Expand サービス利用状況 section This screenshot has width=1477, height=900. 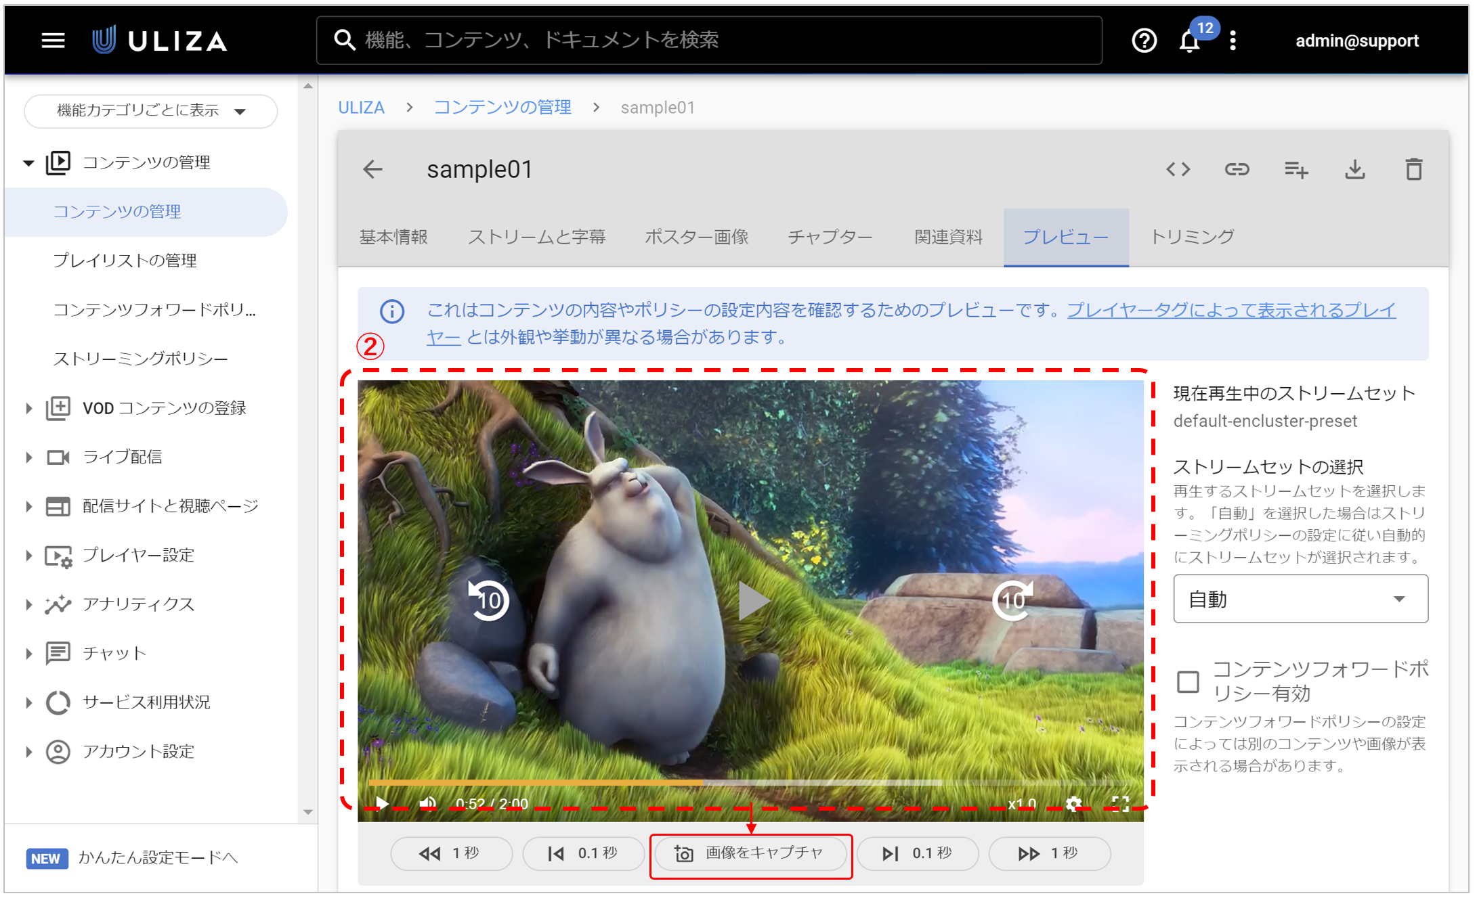[x=28, y=702]
